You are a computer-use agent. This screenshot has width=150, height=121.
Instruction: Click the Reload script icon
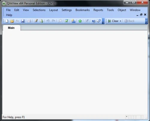tap(41, 21)
